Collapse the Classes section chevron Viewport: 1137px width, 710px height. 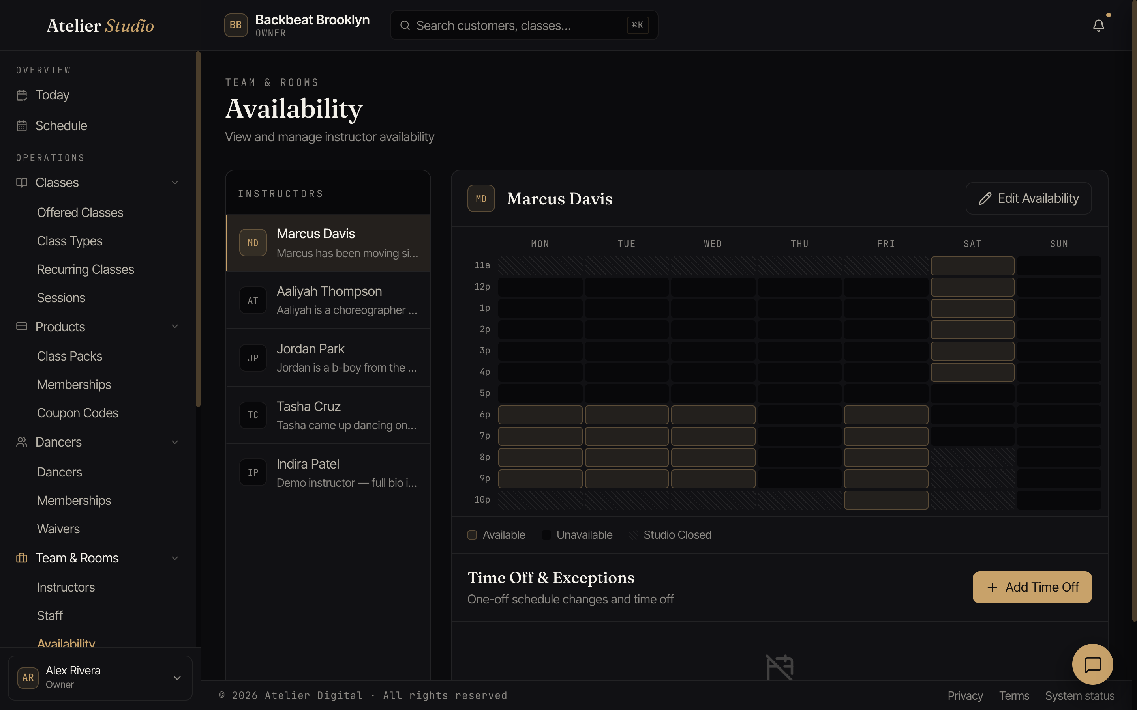[175, 183]
